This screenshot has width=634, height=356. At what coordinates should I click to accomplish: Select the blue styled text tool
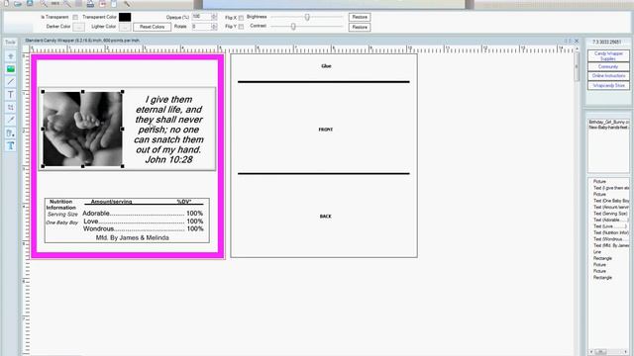coord(11,145)
